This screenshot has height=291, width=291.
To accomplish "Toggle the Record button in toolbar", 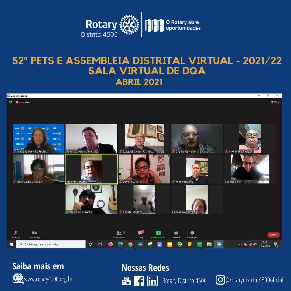I will point(176,234).
